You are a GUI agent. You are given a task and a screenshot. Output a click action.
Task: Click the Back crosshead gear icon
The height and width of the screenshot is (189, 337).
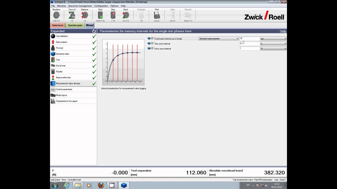(126, 15)
